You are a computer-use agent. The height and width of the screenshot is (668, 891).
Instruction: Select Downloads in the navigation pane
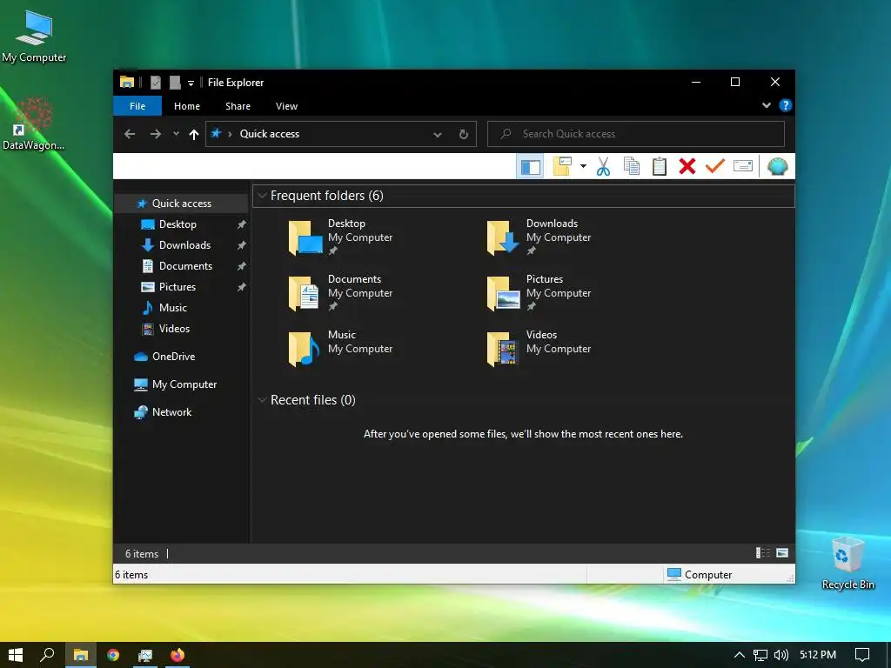point(184,245)
